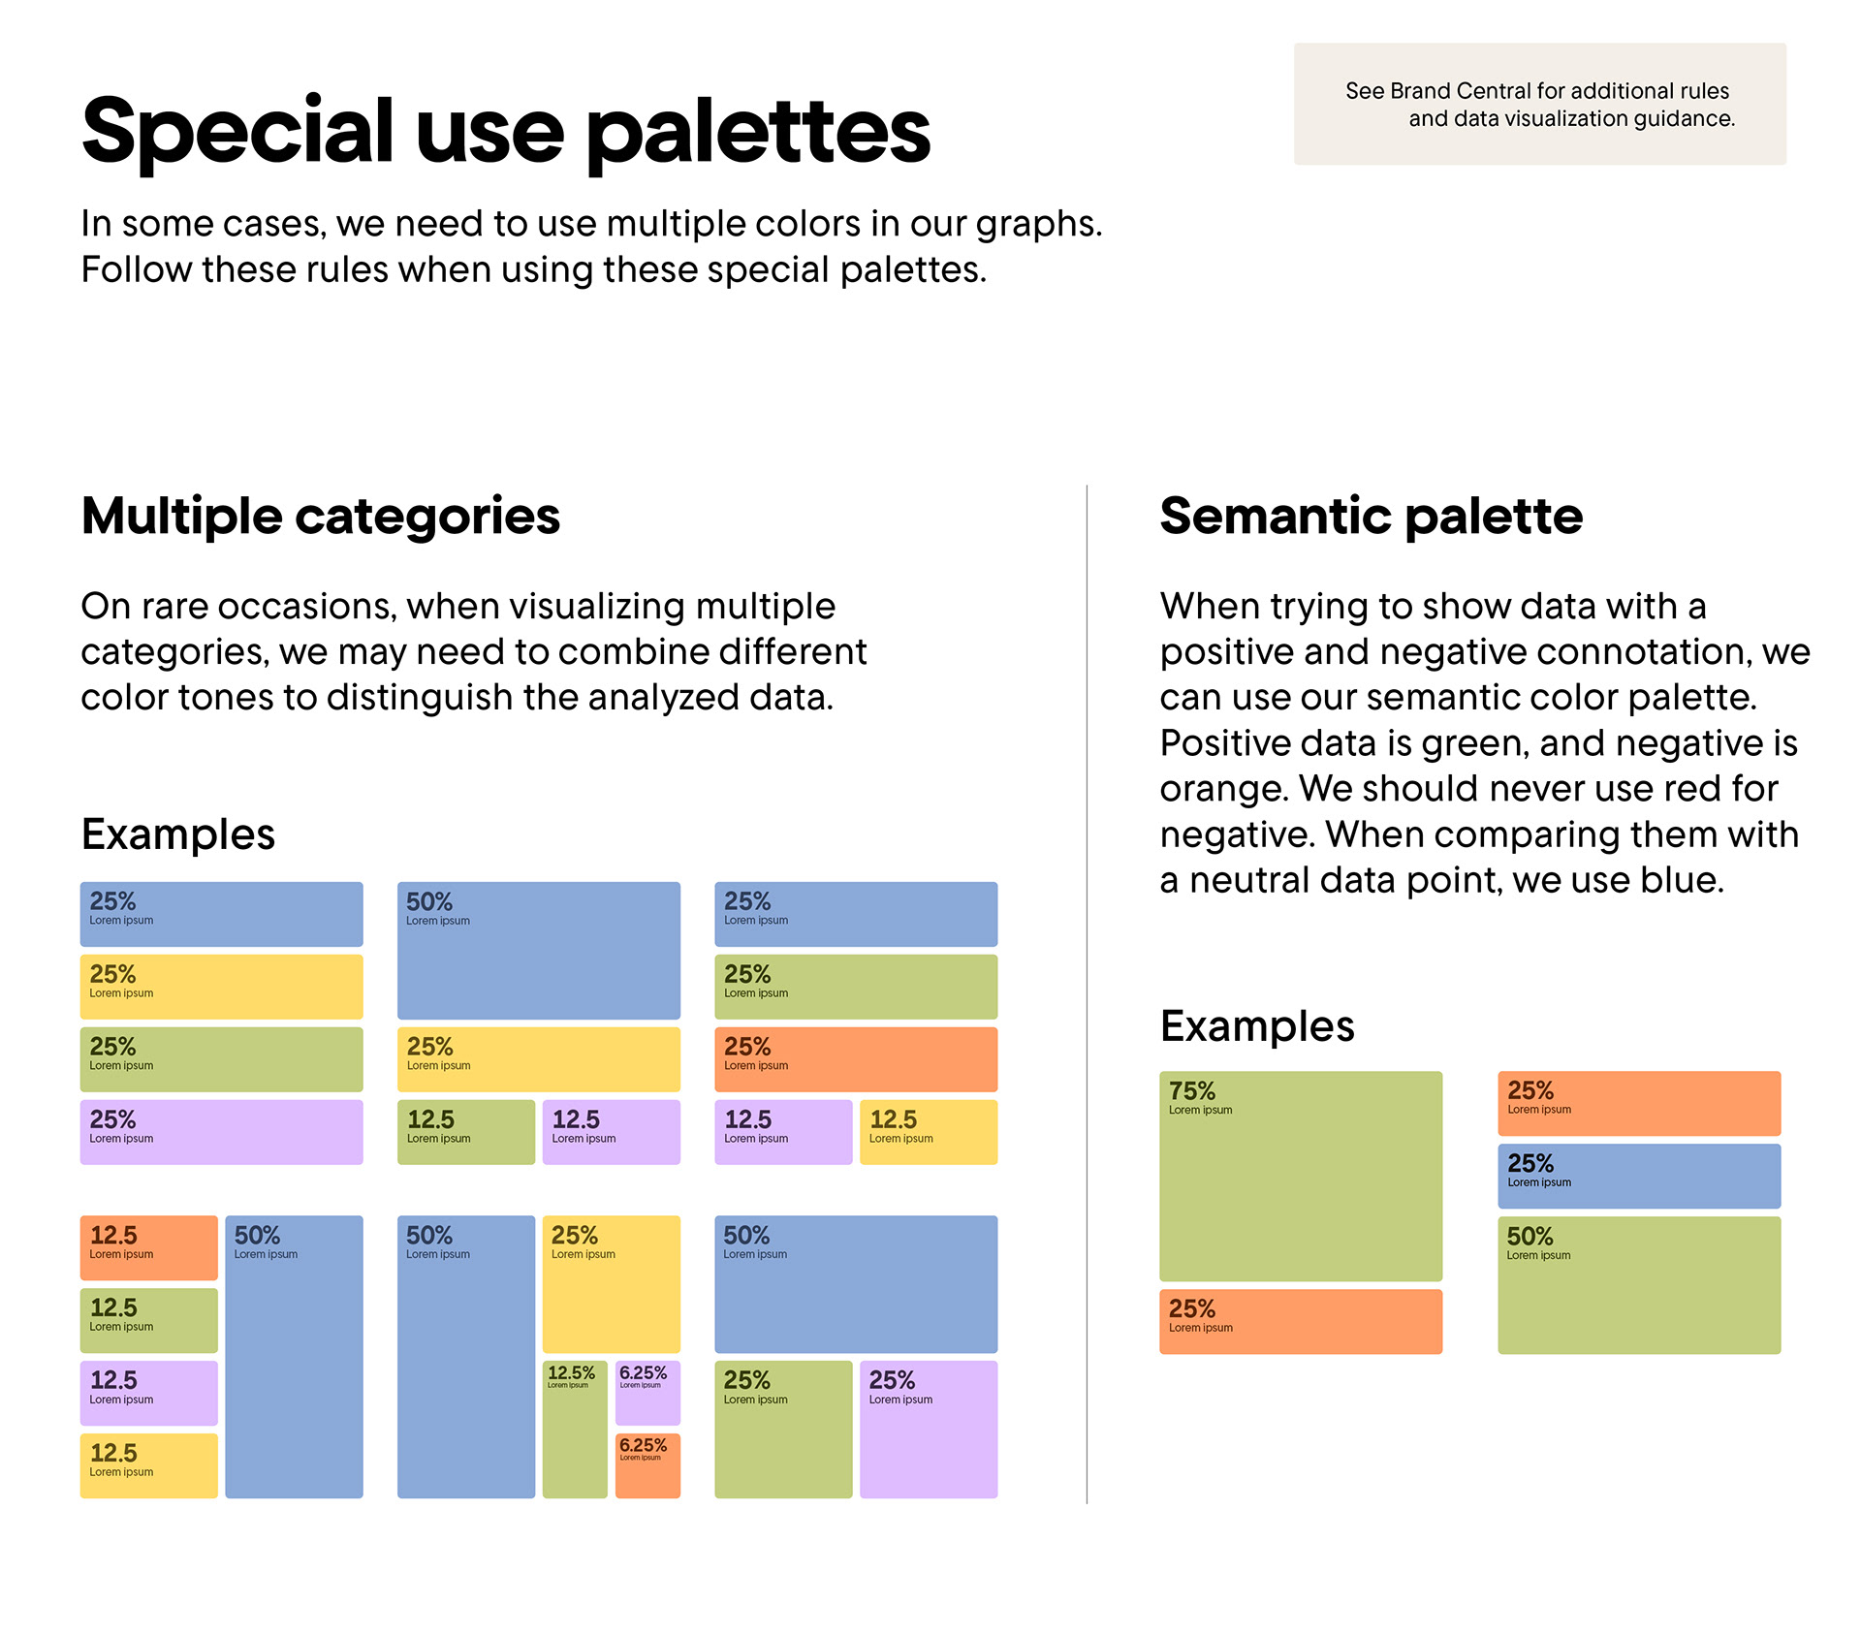Click the Brand Central guidance note box
This screenshot has width=1861, height=1636.
pyautogui.click(x=1539, y=104)
